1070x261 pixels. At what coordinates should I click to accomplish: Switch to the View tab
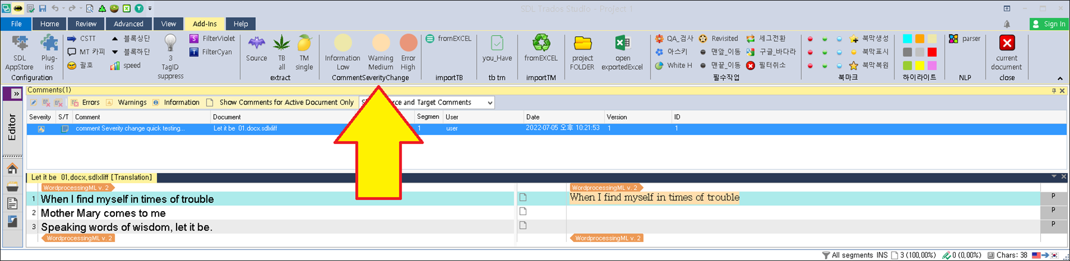coord(168,24)
